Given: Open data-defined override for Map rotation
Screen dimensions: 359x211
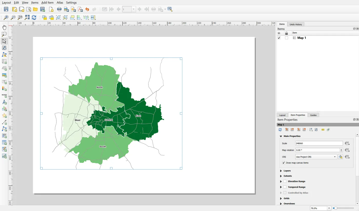Looking at the screenshot, I should (x=347, y=150).
